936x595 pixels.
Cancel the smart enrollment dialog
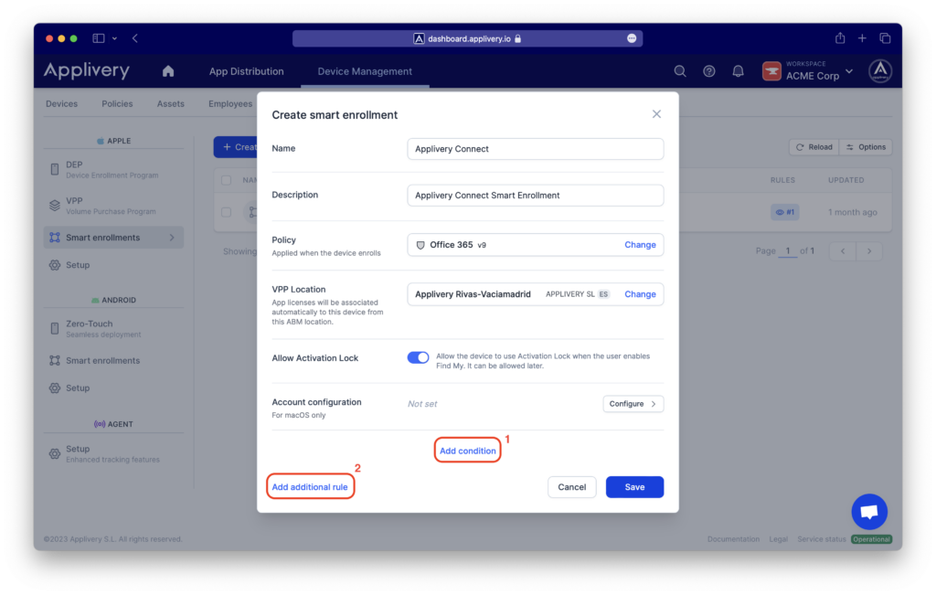tap(572, 487)
